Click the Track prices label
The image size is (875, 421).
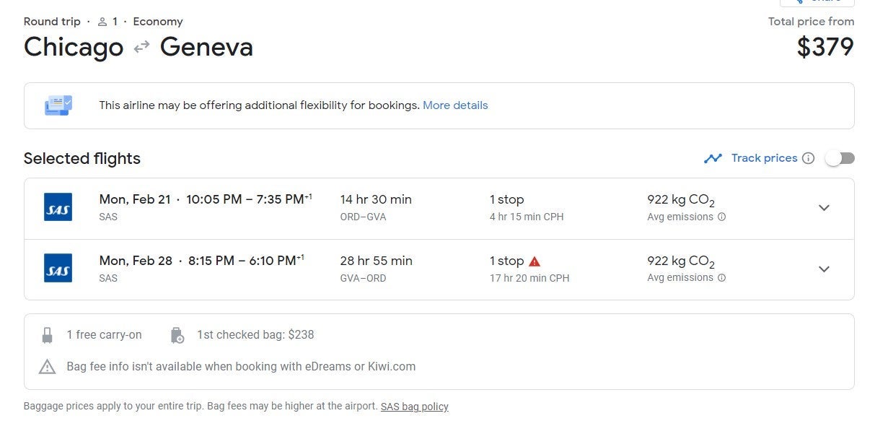pyautogui.click(x=764, y=158)
